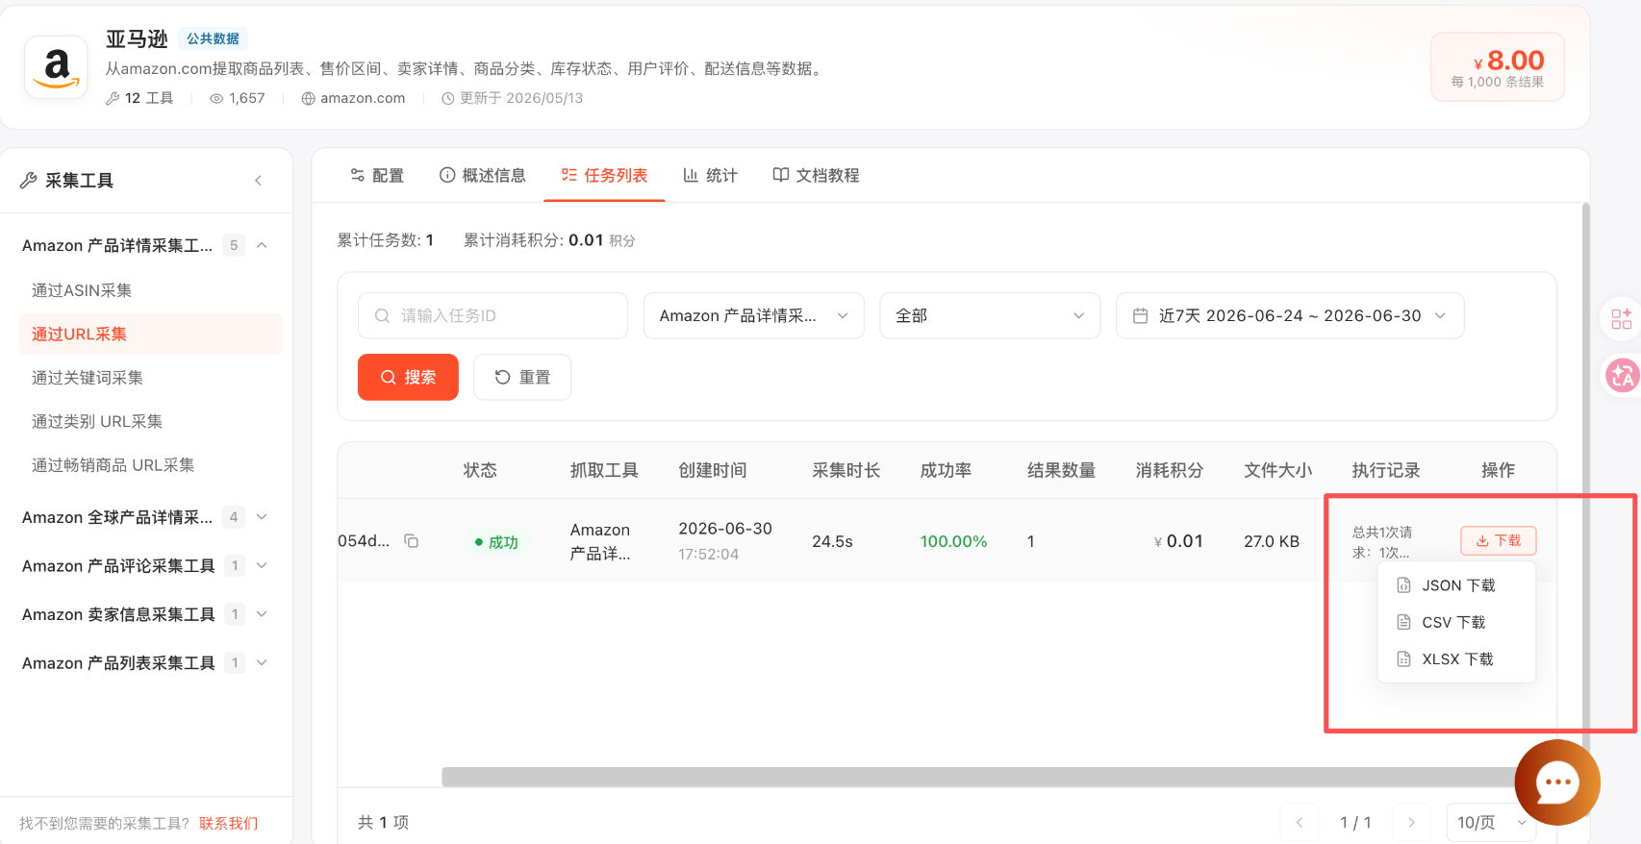Click the 消耗积分 column header

click(1170, 470)
